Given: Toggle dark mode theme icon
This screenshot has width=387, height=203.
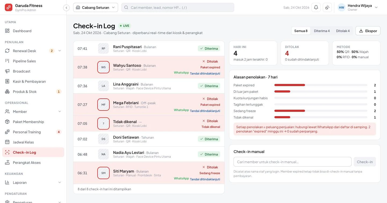Looking at the screenshot, I should tap(327, 8).
